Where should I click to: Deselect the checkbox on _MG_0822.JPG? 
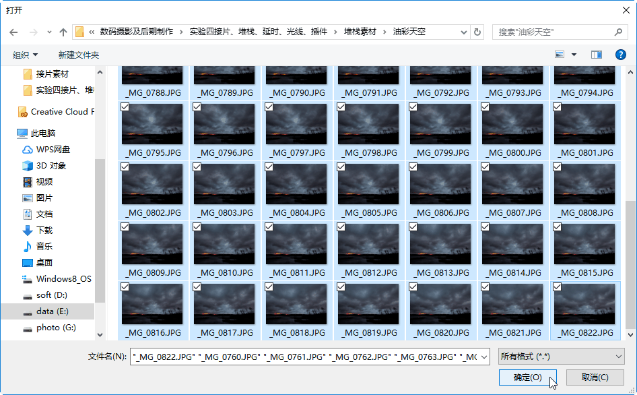click(x=557, y=287)
